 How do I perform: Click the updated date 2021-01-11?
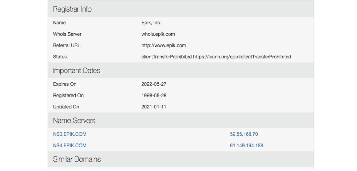[x=154, y=107]
